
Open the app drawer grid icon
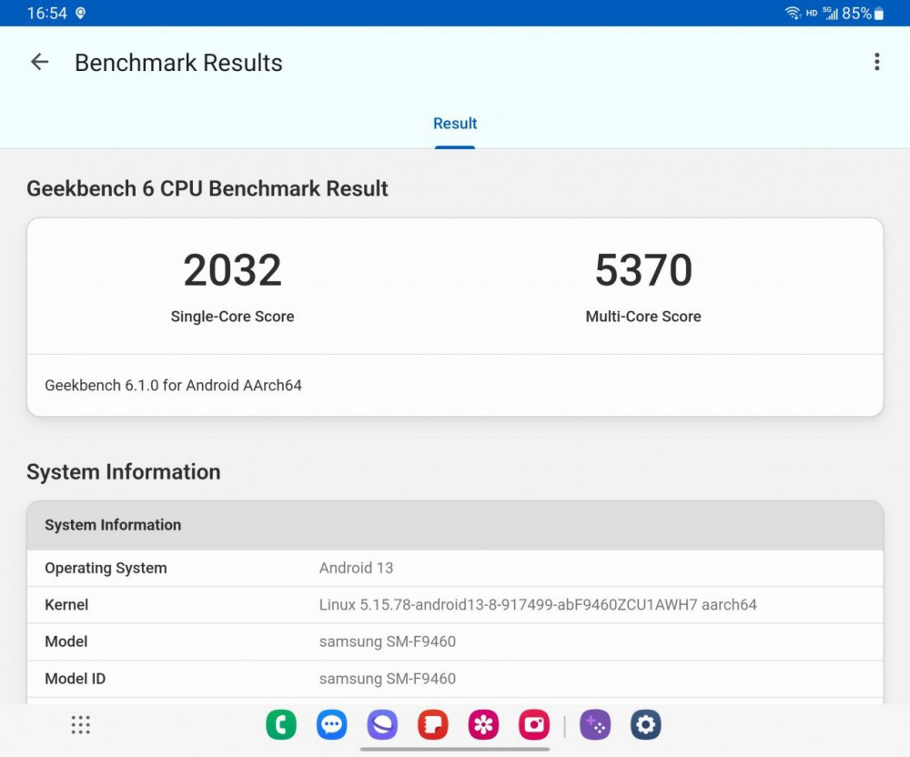81,724
